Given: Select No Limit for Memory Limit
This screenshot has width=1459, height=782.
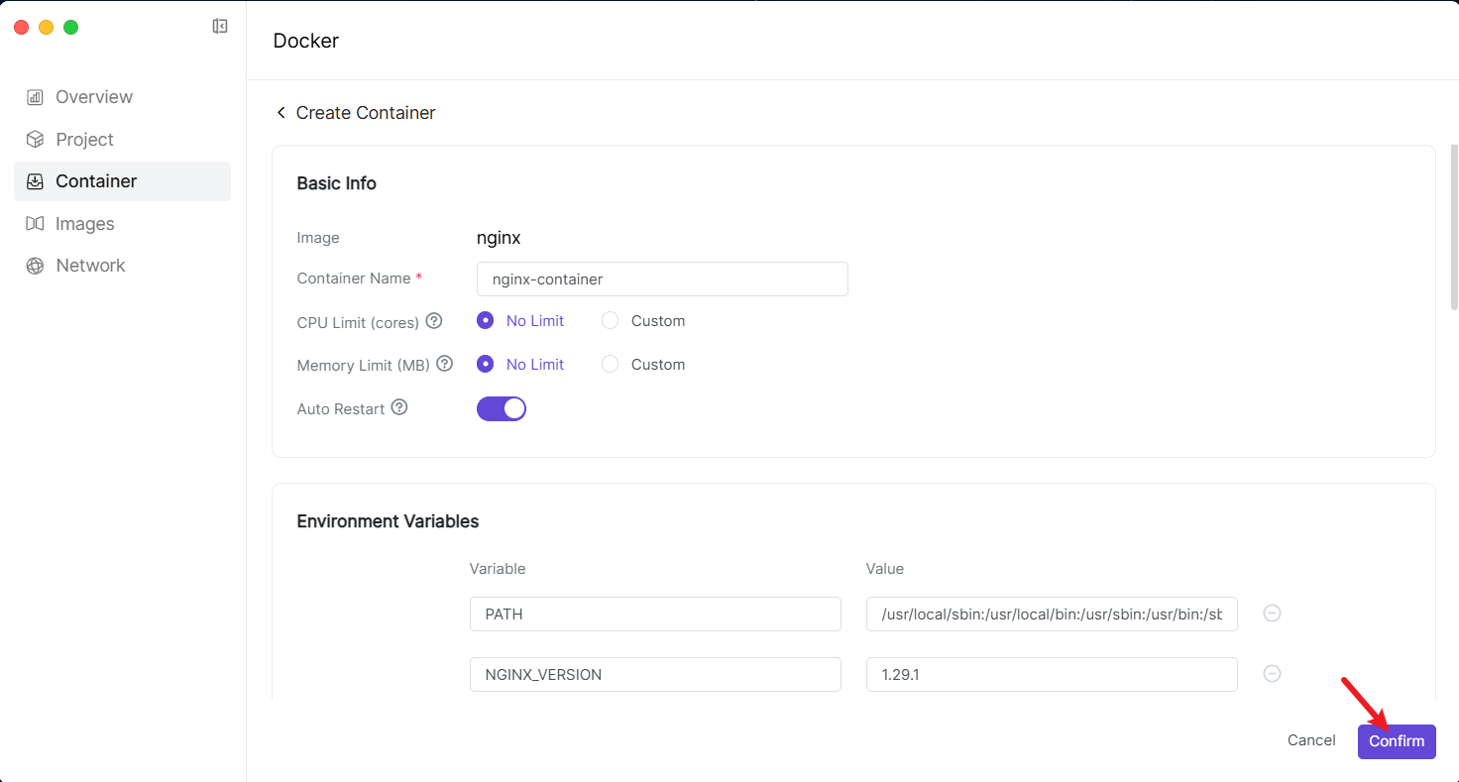Looking at the screenshot, I should pyautogui.click(x=486, y=365).
